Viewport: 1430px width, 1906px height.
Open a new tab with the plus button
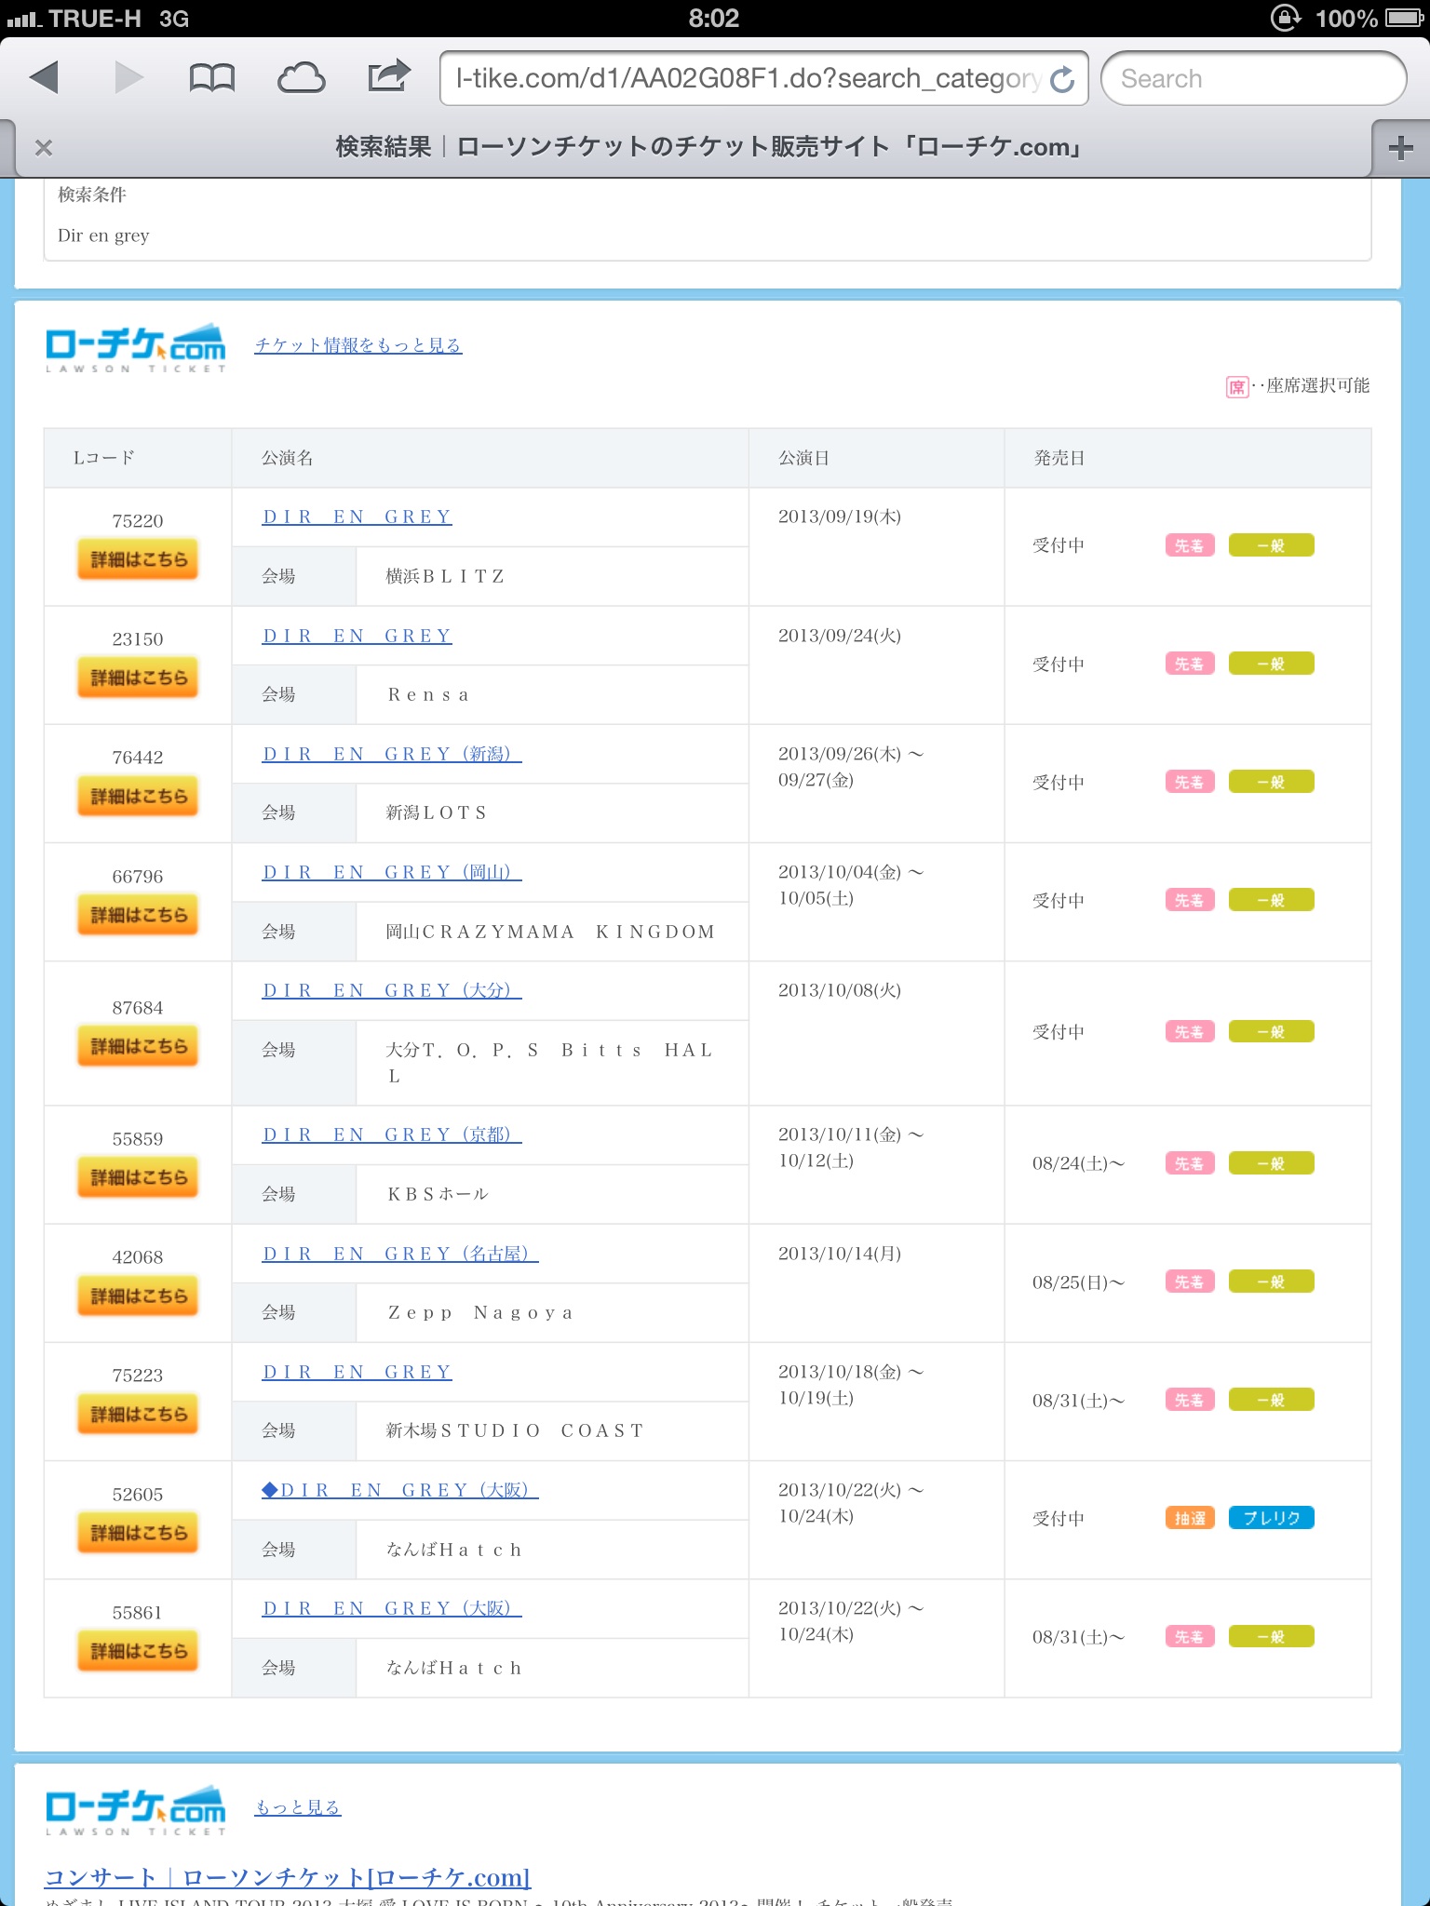pyautogui.click(x=1400, y=148)
